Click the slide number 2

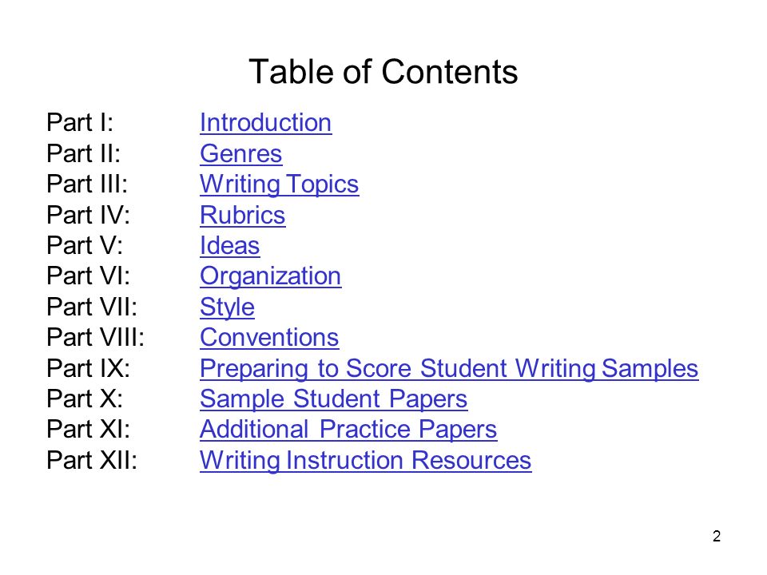point(717,537)
